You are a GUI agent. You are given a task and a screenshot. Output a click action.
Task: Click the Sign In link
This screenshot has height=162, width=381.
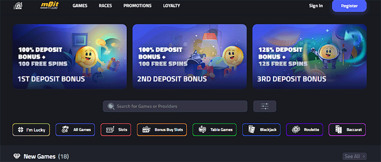point(316,6)
